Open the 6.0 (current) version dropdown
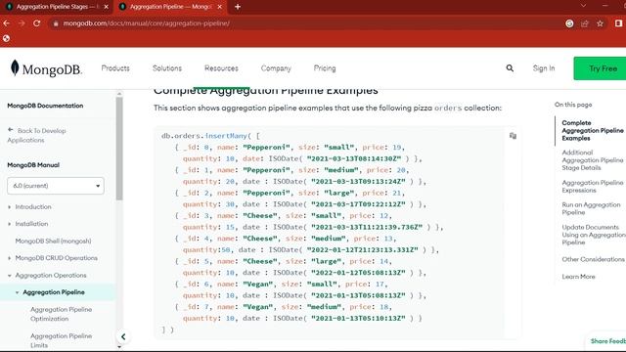The image size is (626, 352). (56, 186)
